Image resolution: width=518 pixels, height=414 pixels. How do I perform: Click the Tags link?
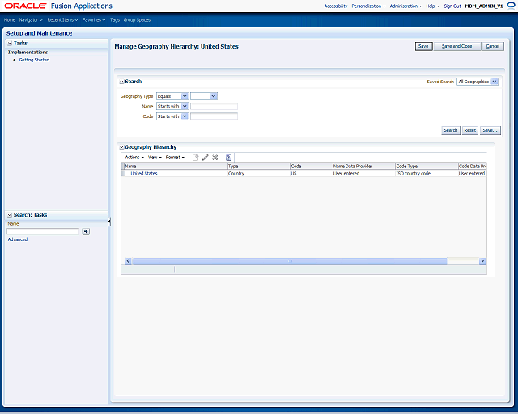tap(115, 20)
